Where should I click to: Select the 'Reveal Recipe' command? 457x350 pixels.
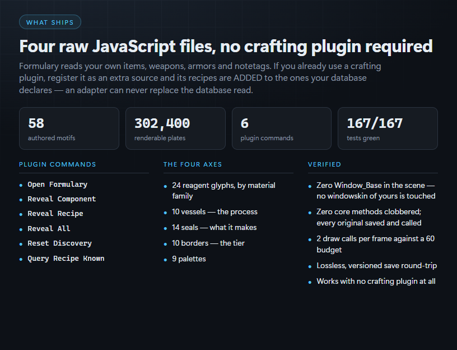click(55, 214)
